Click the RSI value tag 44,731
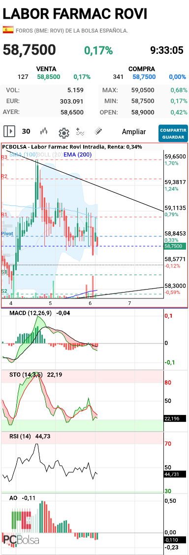The height and width of the screenshot is (555, 189). point(174,474)
